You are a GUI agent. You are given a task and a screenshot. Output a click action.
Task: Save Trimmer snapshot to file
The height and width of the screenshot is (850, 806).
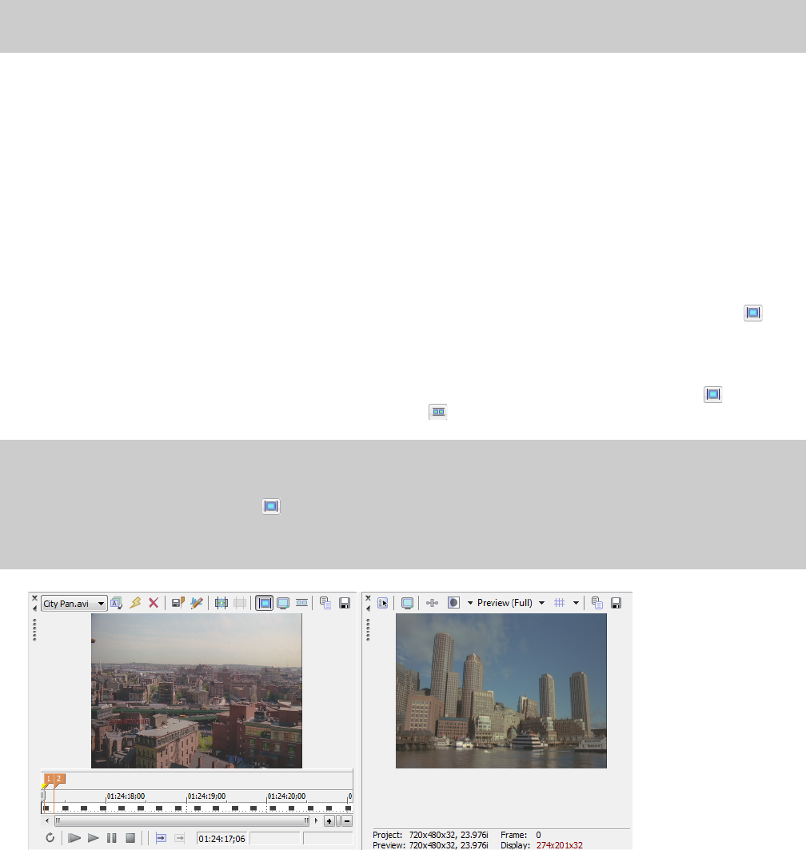pyautogui.click(x=344, y=603)
